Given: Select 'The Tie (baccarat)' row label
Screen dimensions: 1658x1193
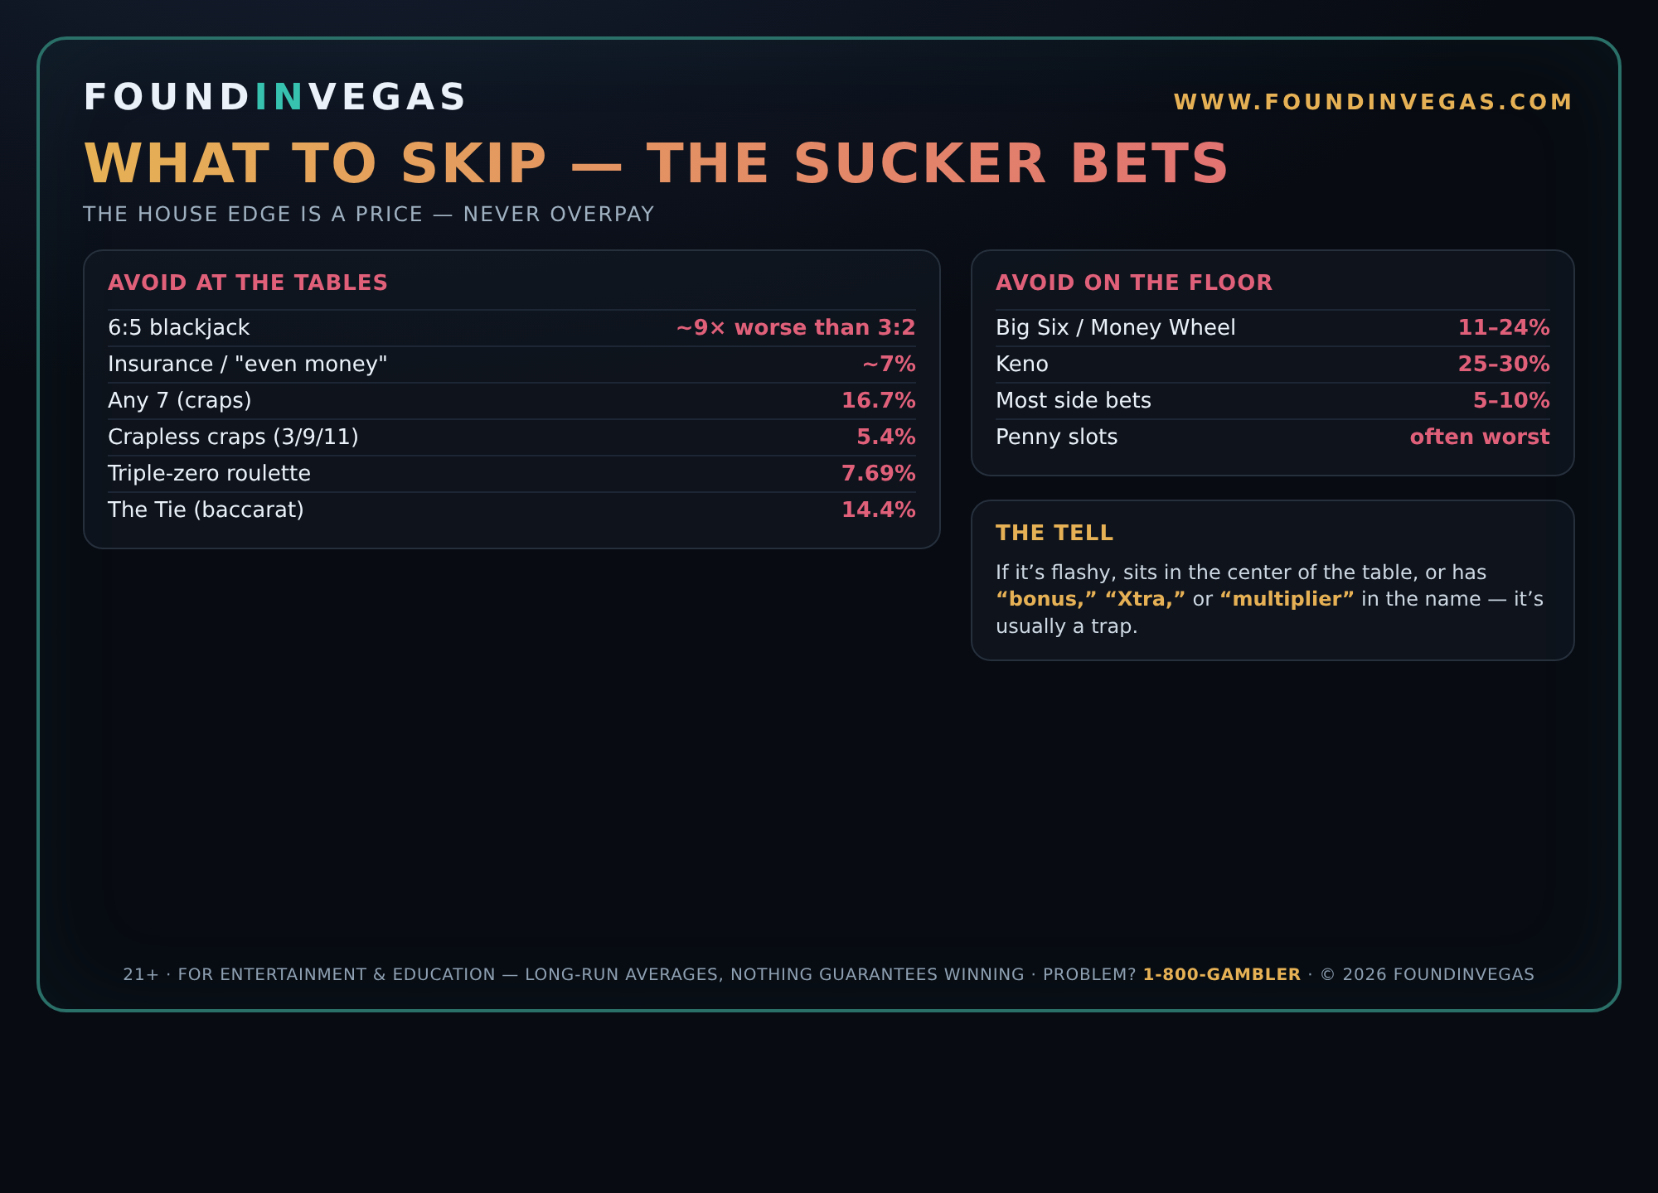Looking at the screenshot, I should click(x=206, y=510).
